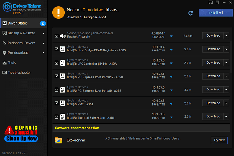The width and height of the screenshot is (234, 156).
Task: Expand the Peripheral Drivers menu arrow
Action: coord(44,43)
